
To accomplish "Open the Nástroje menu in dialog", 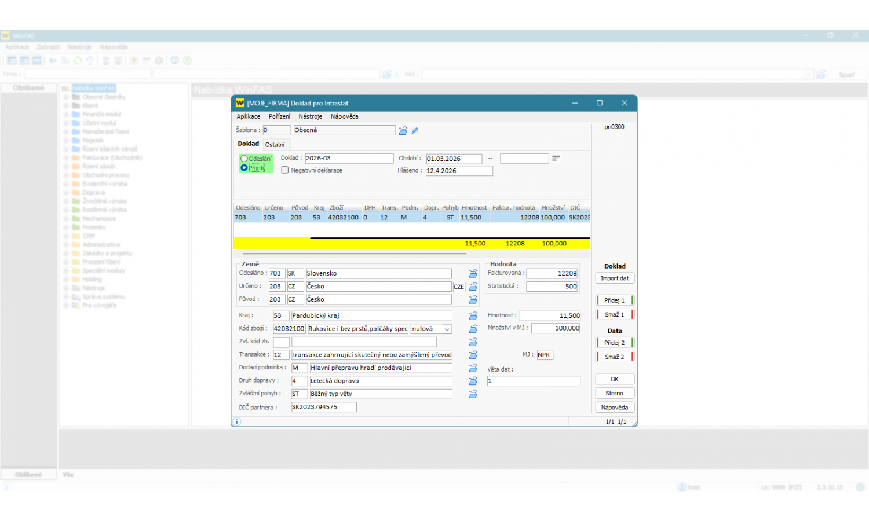I will pyautogui.click(x=310, y=116).
